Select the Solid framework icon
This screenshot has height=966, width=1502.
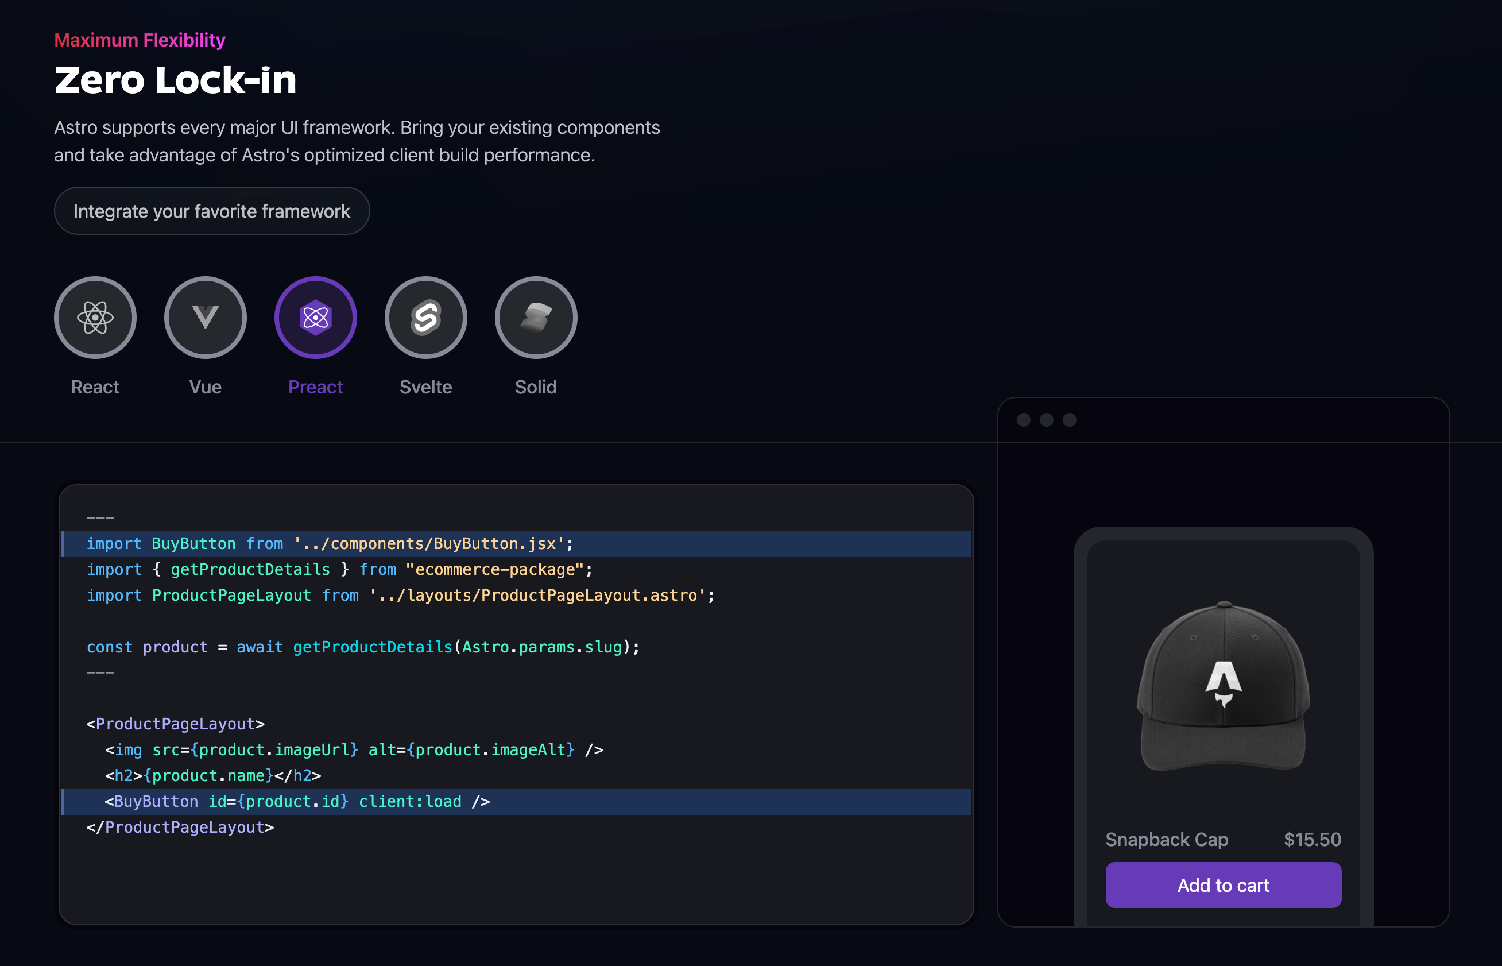pyautogui.click(x=536, y=318)
